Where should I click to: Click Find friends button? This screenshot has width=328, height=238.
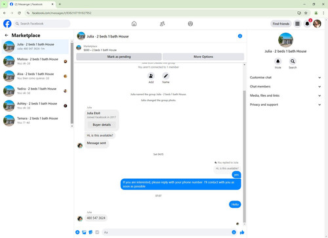tap(281, 24)
